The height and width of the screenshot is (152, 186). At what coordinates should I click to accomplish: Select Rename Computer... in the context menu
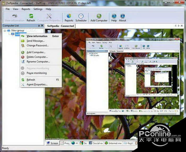pyautogui.click(x=41, y=62)
